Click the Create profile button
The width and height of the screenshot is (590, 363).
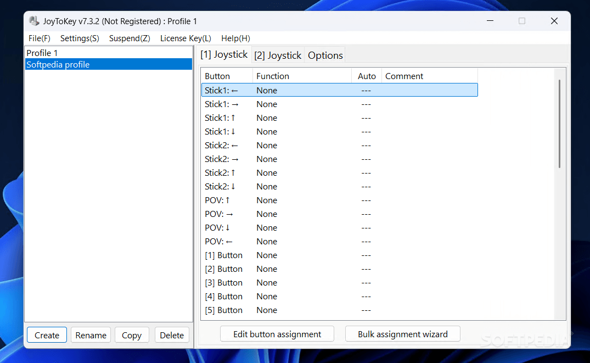(47, 335)
